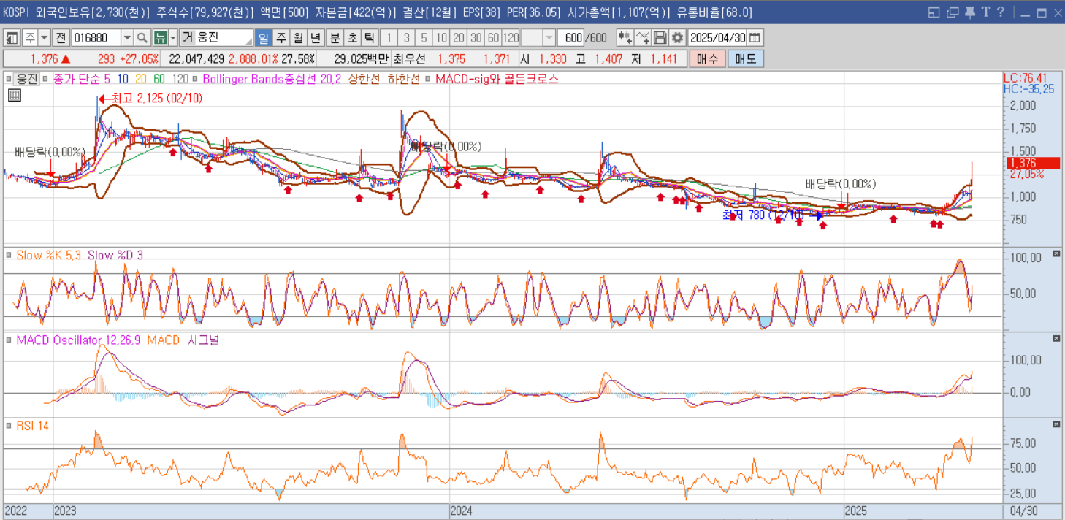
Task: Click the left panel toggle icon in toolbar
Action: pos(12,38)
